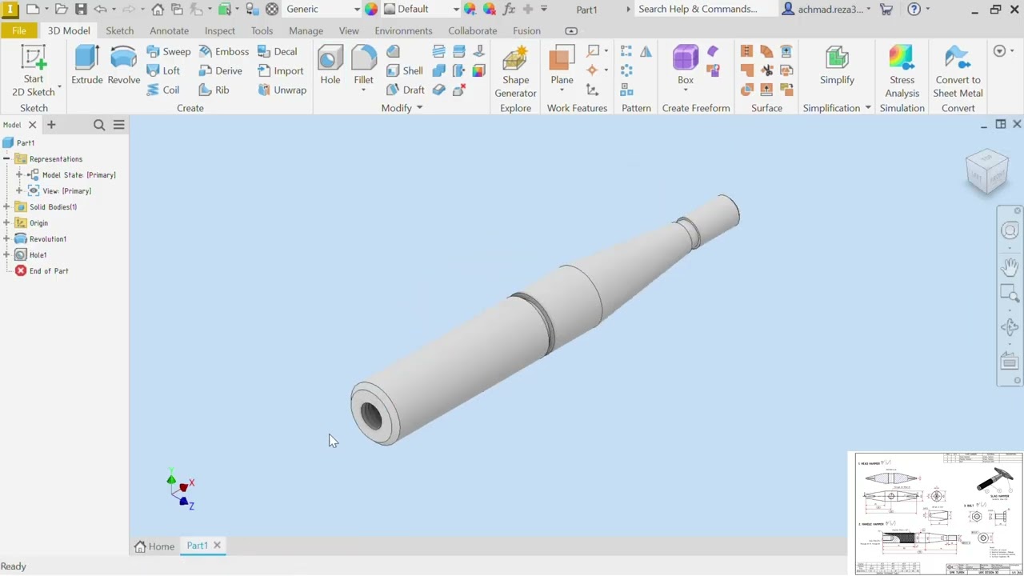Start a new 2D Sketch
This screenshot has width=1024, height=576.
34,70
